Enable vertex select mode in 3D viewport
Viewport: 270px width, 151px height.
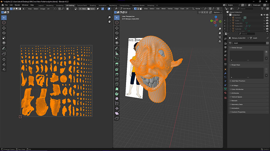135,9
